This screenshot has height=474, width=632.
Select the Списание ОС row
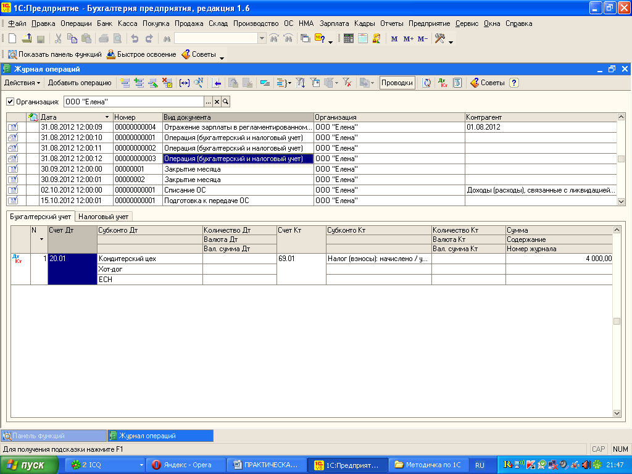[312, 190]
